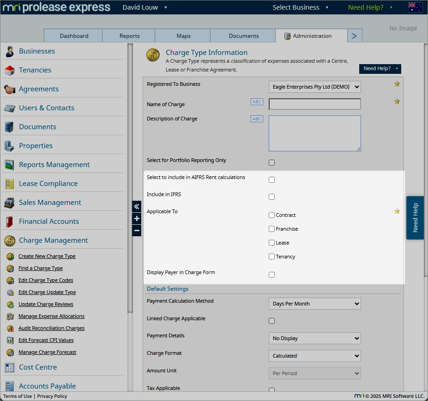Open the David Louw user menu
This screenshot has height=401, width=428.
(145, 7)
